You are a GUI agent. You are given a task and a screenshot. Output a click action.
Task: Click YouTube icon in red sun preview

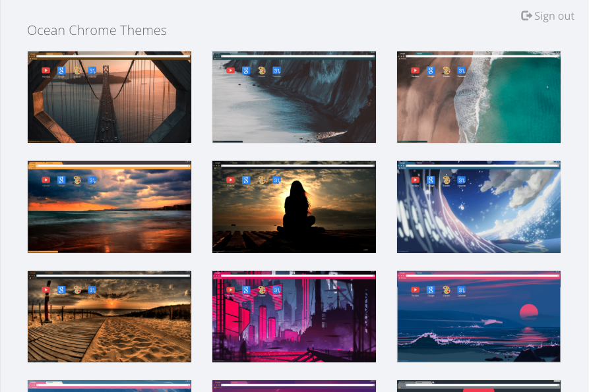(415, 290)
